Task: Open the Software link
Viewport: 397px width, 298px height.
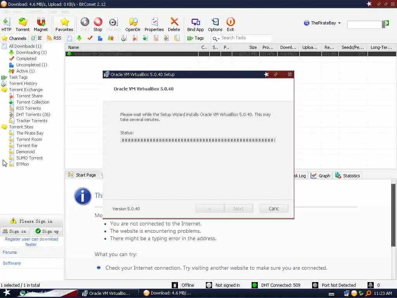Action: click(12, 263)
